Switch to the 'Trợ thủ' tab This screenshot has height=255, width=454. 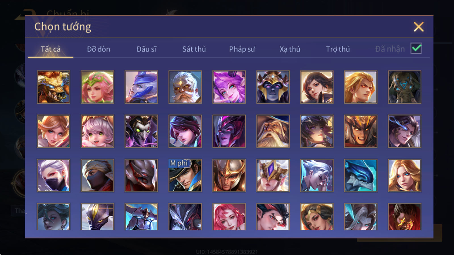[x=338, y=49]
